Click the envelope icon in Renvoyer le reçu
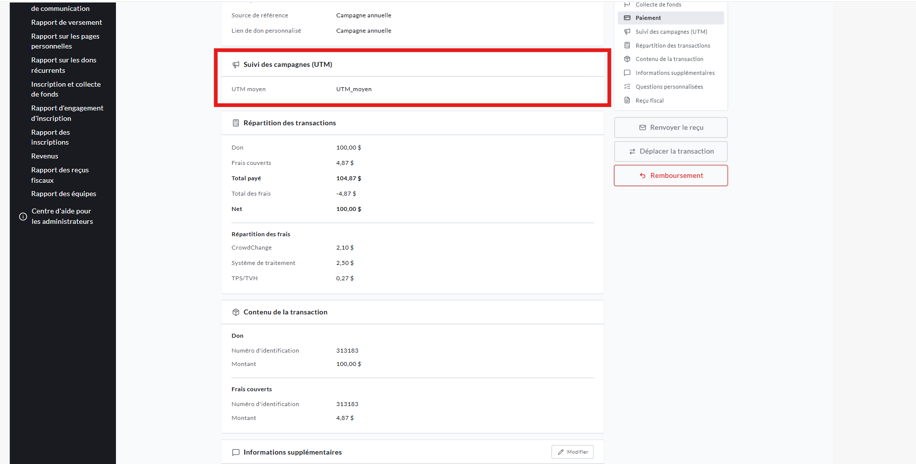The height and width of the screenshot is (464, 916). click(643, 128)
